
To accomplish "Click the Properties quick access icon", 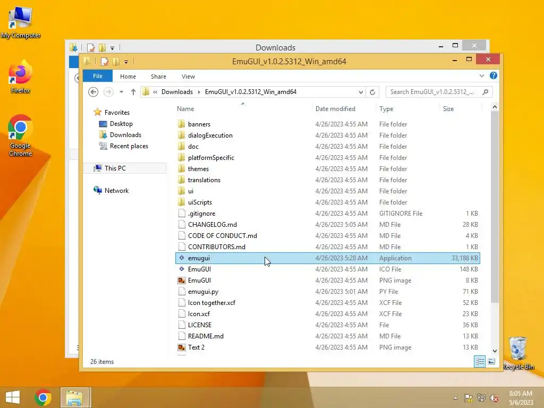I will pos(105,62).
